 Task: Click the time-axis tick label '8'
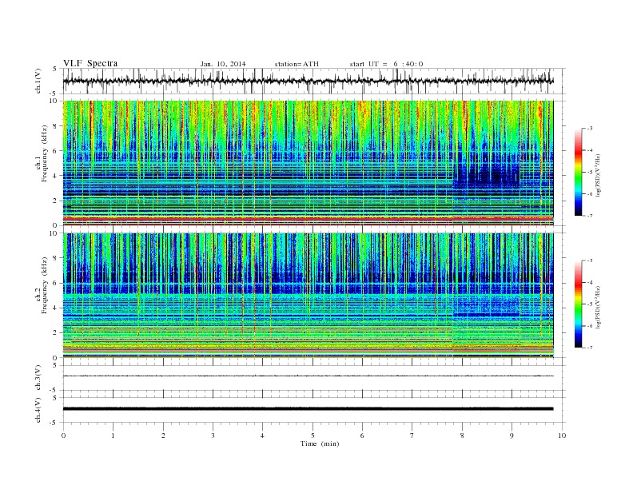(462, 435)
